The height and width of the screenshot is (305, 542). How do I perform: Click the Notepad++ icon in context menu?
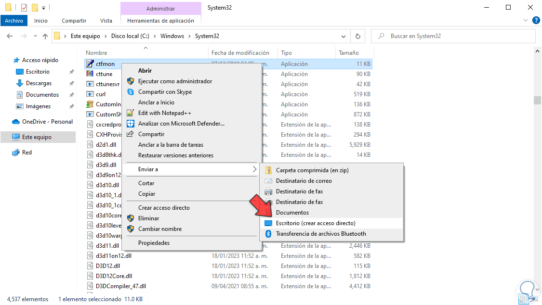[x=130, y=113]
